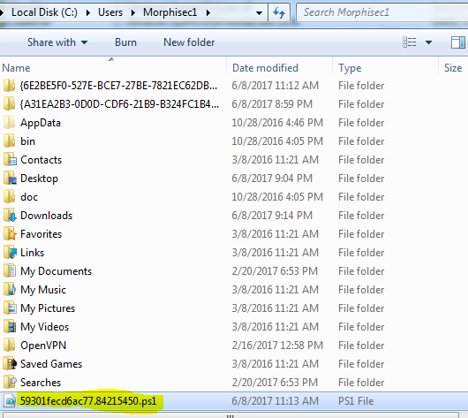Click Users in the breadcrumb path
The height and width of the screenshot is (418, 468).
click(x=110, y=12)
